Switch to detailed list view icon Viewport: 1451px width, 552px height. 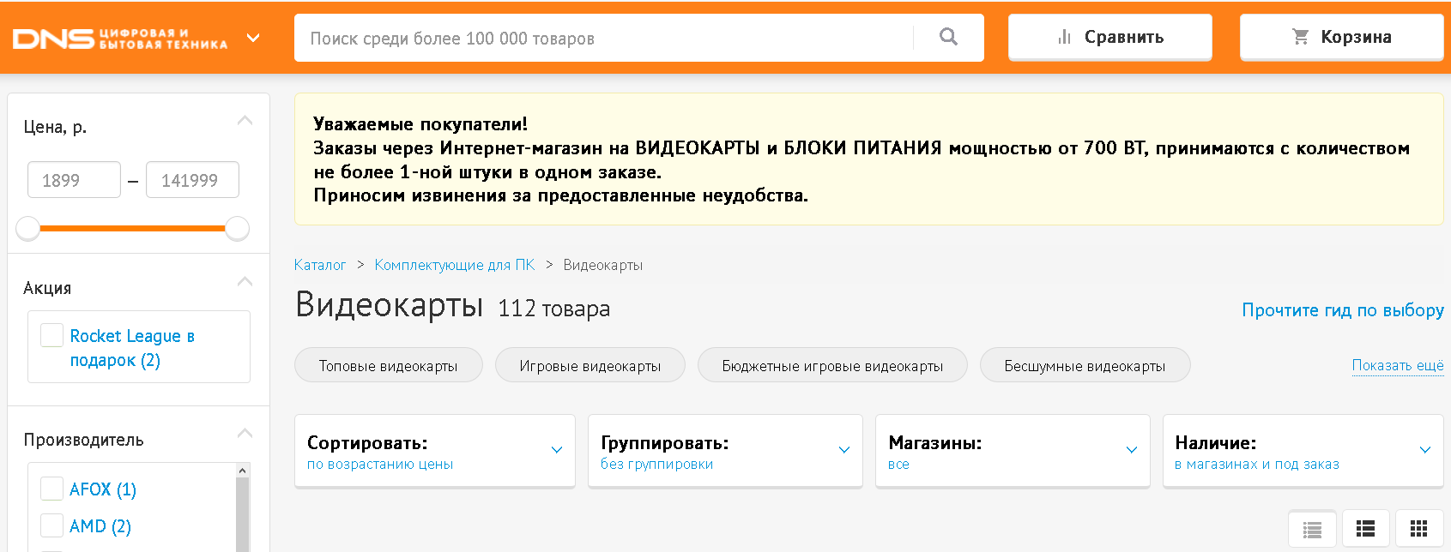1312,530
